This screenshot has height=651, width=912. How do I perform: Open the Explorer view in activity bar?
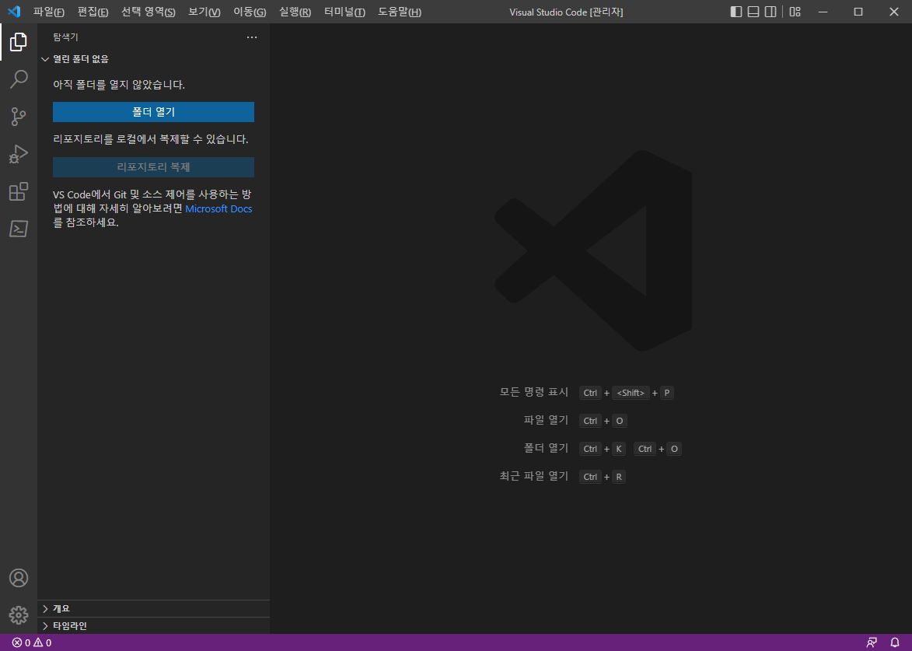(x=19, y=42)
